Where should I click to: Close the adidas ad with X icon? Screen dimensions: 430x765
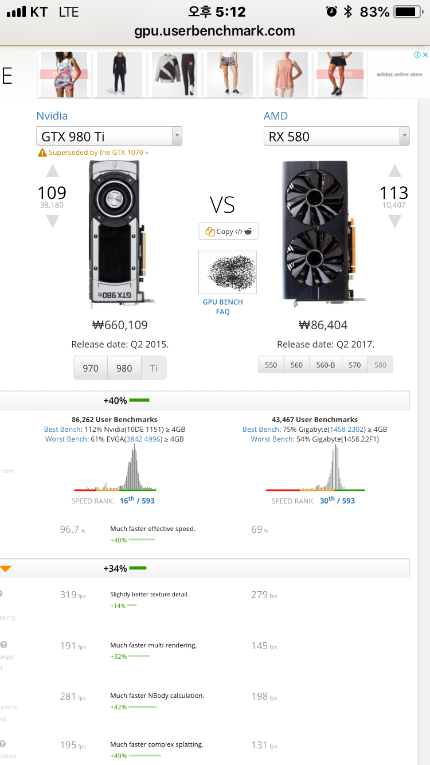click(425, 55)
